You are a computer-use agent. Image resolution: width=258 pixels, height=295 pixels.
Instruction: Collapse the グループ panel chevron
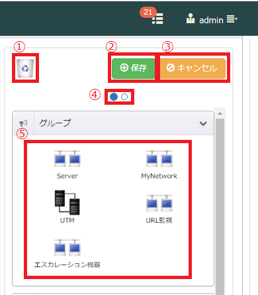click(x=203, y=123)
